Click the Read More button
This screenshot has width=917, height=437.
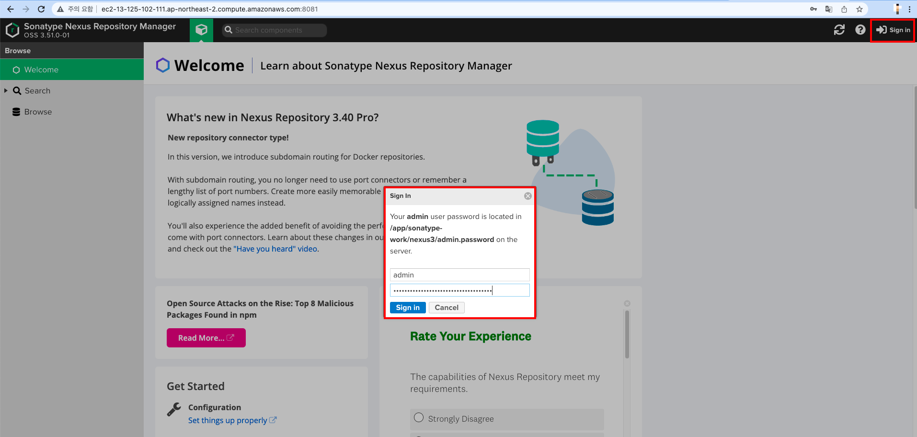(x=206, y=338)
